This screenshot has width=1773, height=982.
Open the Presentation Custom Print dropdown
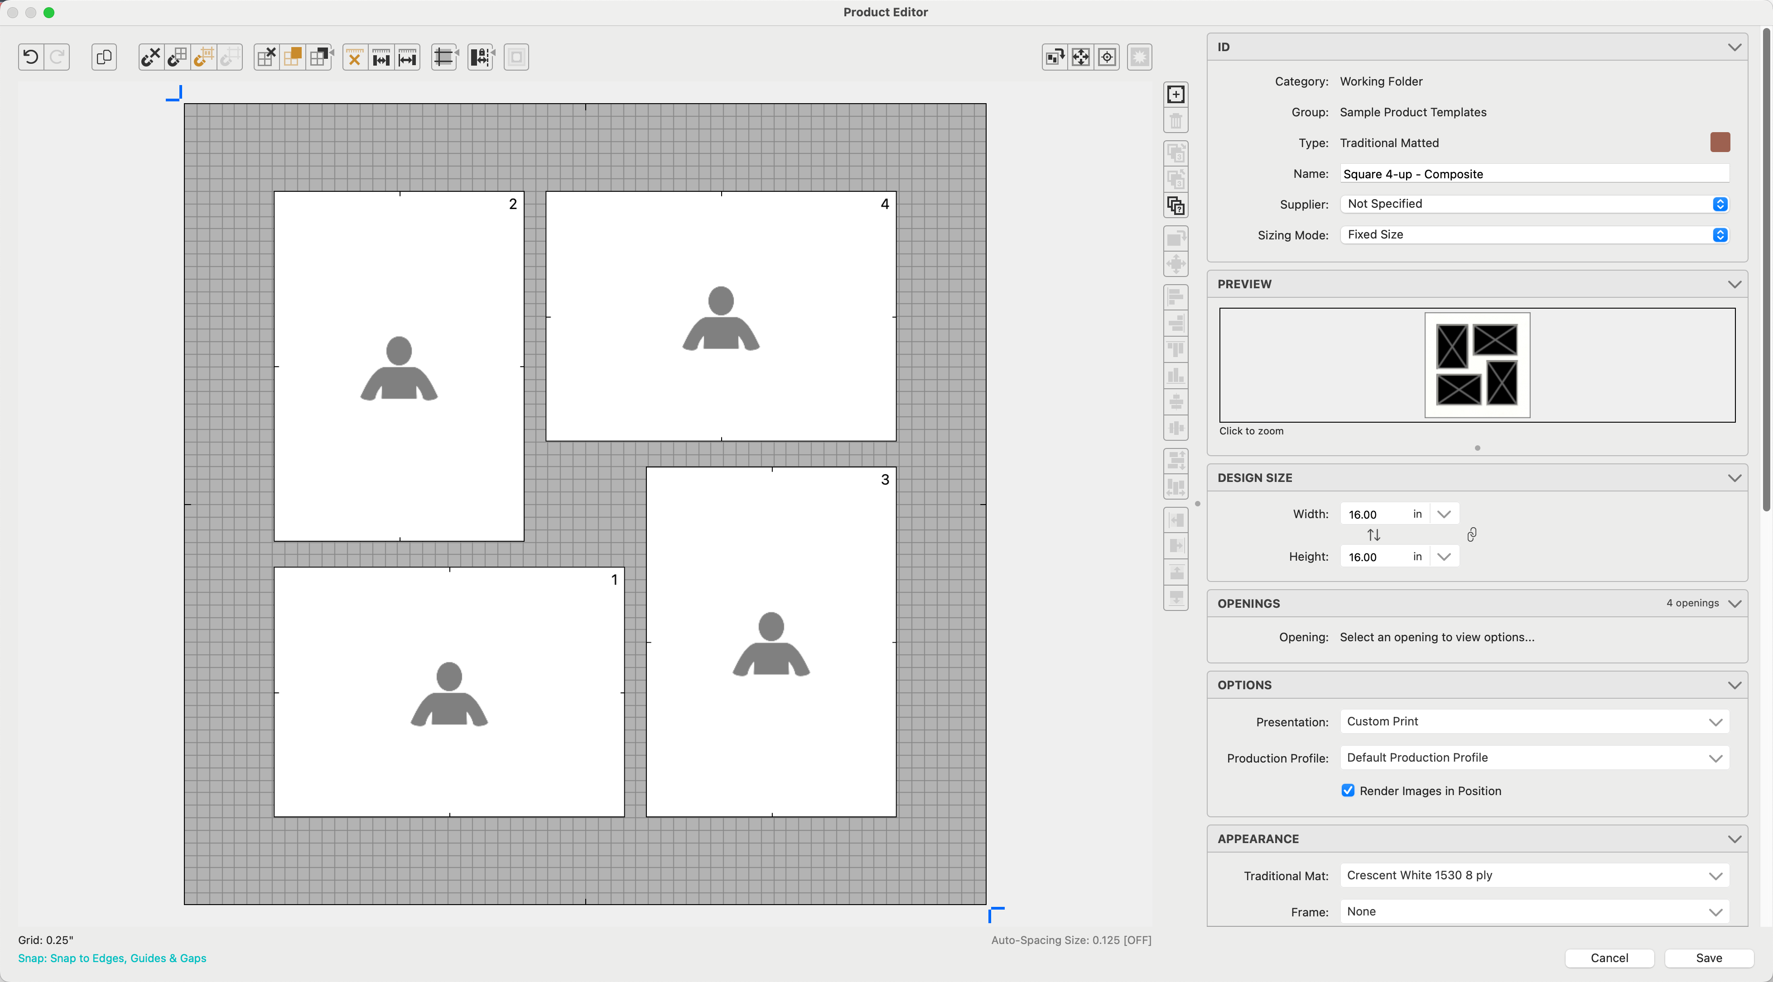1534,721
